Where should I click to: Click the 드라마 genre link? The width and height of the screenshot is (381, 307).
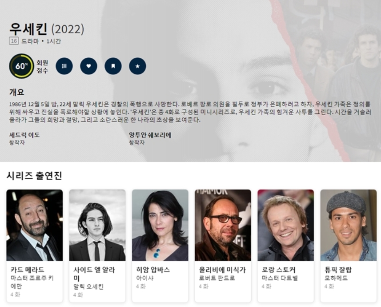[x=30, y=41]
